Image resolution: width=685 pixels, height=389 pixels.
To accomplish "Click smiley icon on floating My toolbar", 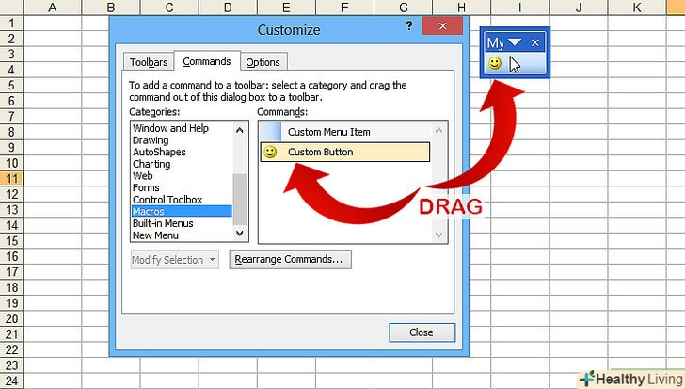I will [x=494, y=64].
